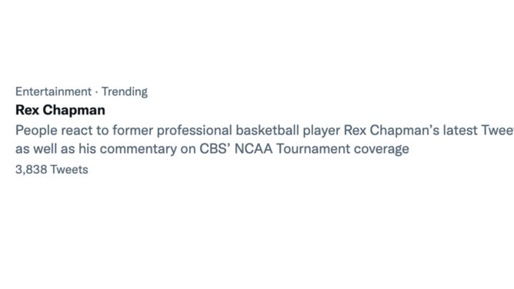Screen dimensions: 514x289
Task: Open the Rex Chapman trending topic
Action: (x=257, y=130)
